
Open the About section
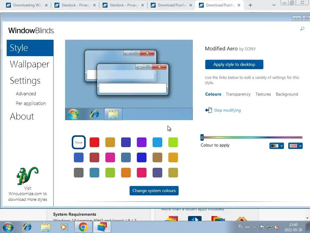(x=22, y=116)
